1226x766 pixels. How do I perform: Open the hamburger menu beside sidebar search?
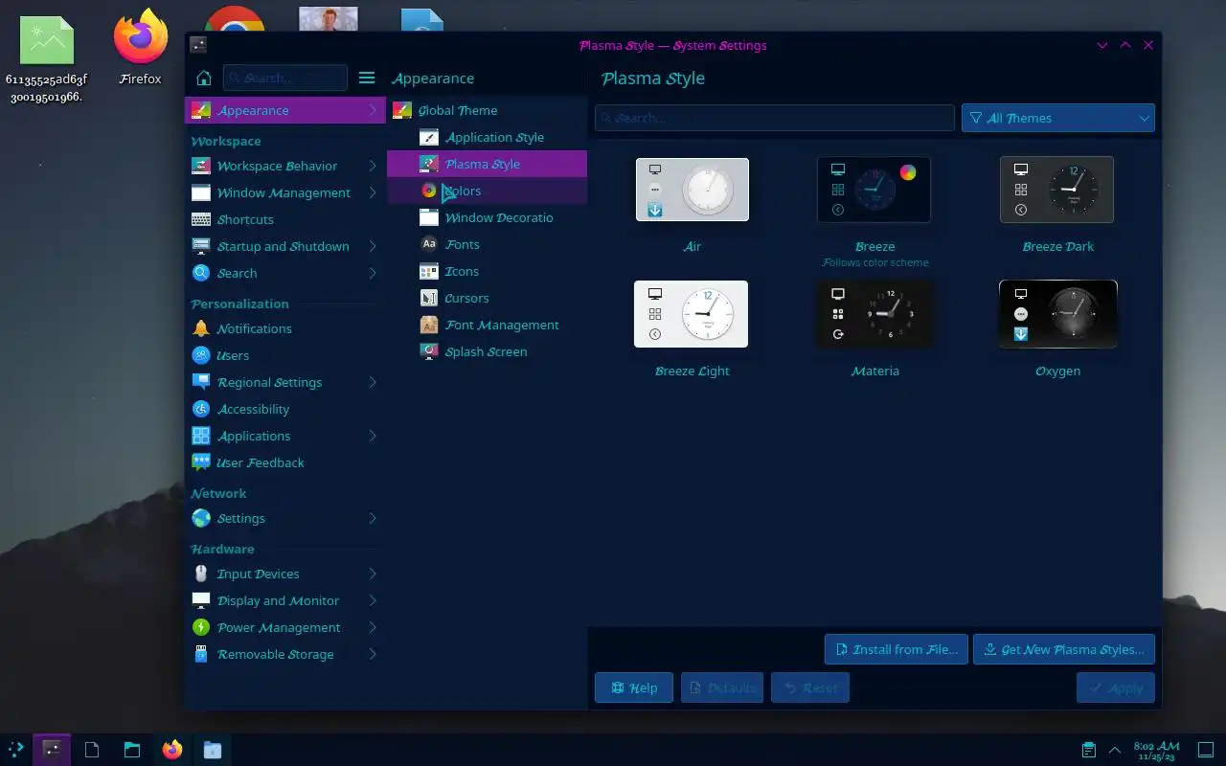click(367, 79)
